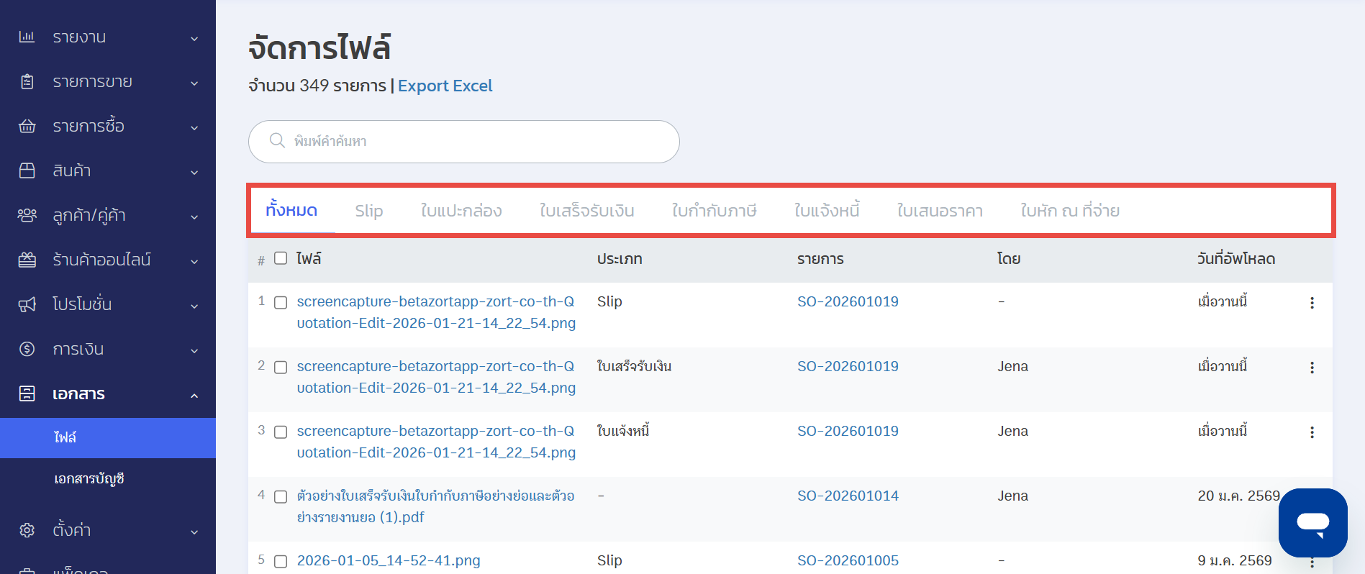
Task: Select checkbox for row 4 PDF file
Action: click(x=281, y=497)
